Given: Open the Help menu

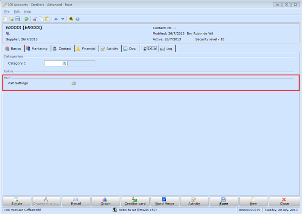Looking at the screenshot, I should 27,12.
